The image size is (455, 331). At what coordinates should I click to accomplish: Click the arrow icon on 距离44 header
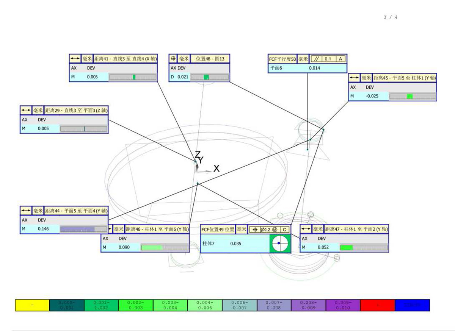click(x=25, y=211)
